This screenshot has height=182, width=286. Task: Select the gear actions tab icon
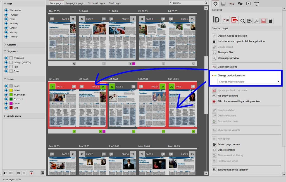point(215,3)
